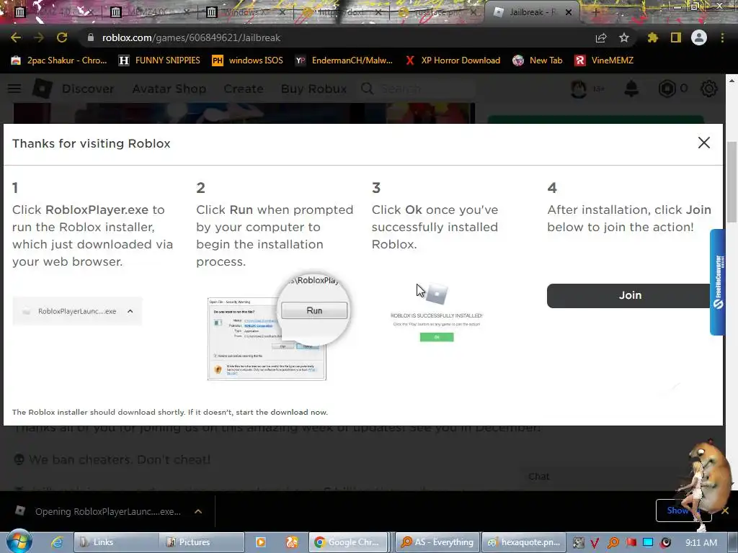Open the New Tab bookmark
Image resolution: width=738 pixels, height=553 pixels.
pyautogui.click(x=538, y=60)
